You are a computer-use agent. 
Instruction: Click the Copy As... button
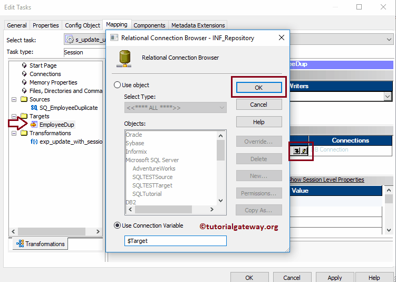coord(259,210)
